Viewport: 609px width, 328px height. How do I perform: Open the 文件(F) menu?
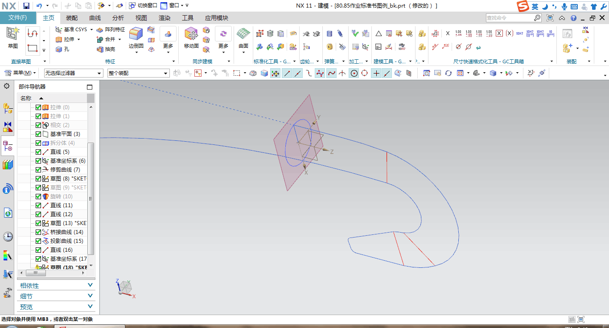coord(18,18)
